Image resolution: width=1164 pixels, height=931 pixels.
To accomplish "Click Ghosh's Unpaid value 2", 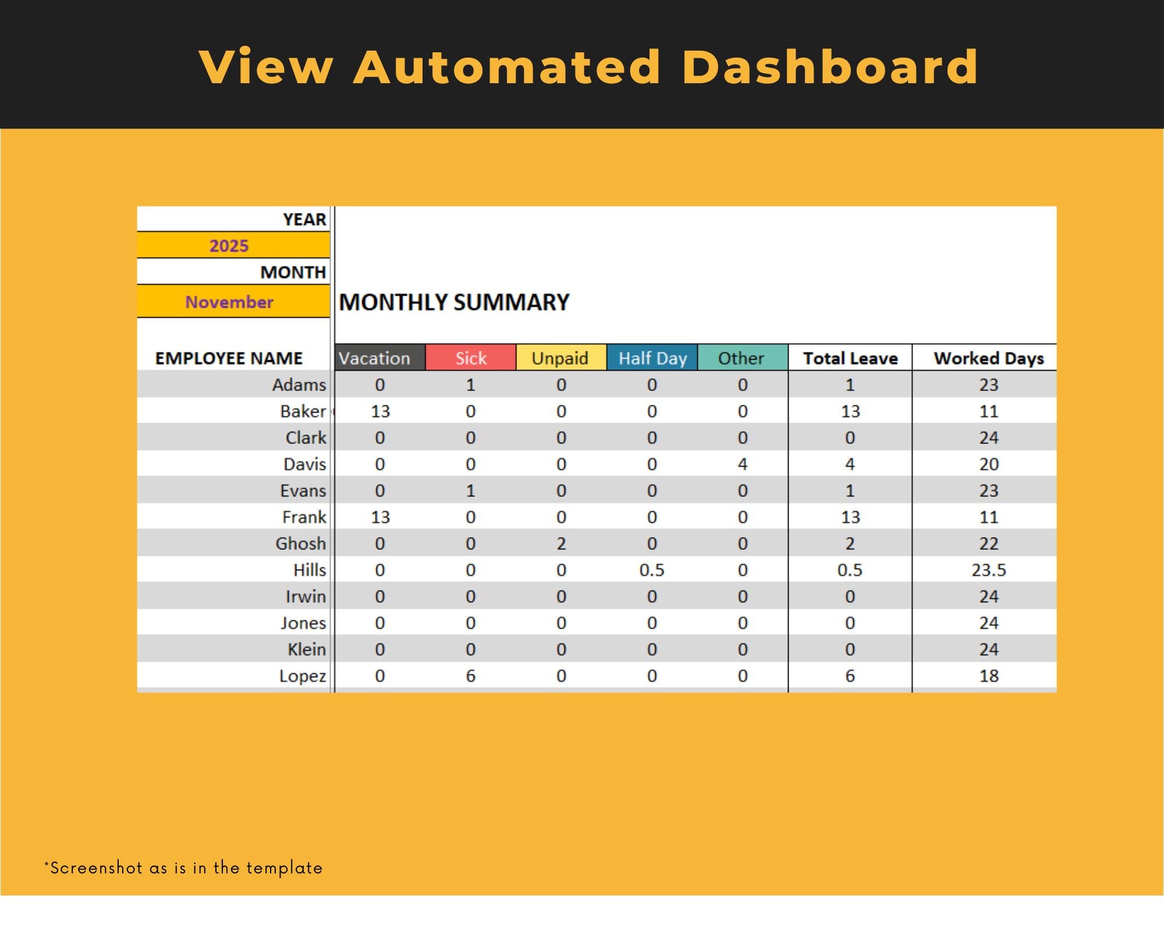I will 561,543.
